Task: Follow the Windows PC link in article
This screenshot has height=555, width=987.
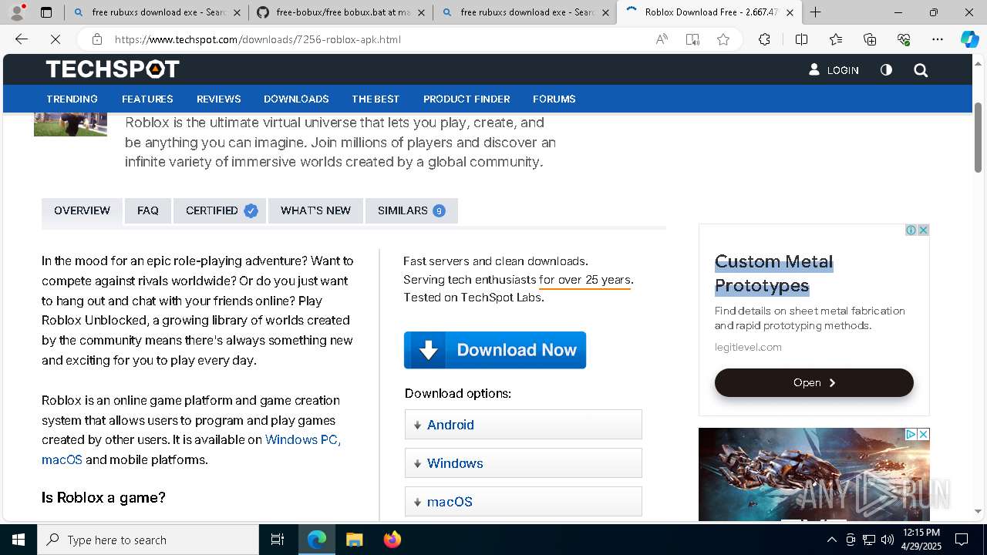Action: coord(303,439)
